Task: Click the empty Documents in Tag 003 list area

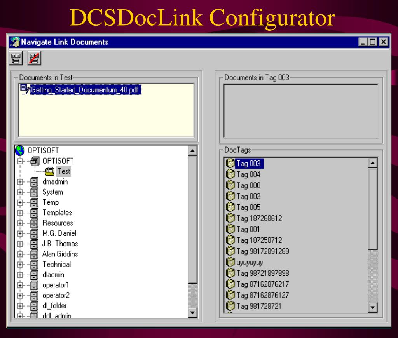Action: [x=301, y=111]
